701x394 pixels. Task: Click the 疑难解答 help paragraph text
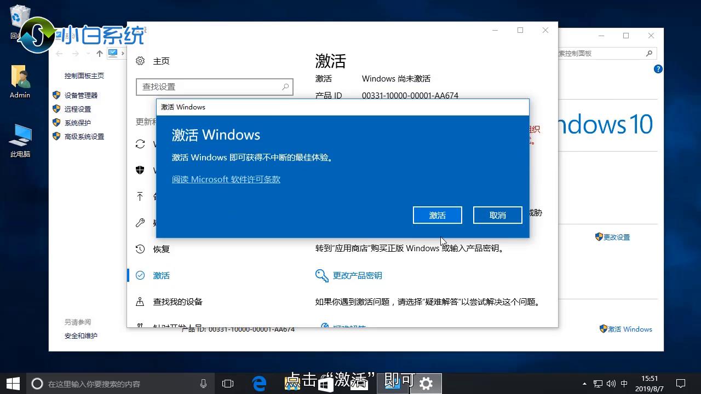tap(428, 302)
